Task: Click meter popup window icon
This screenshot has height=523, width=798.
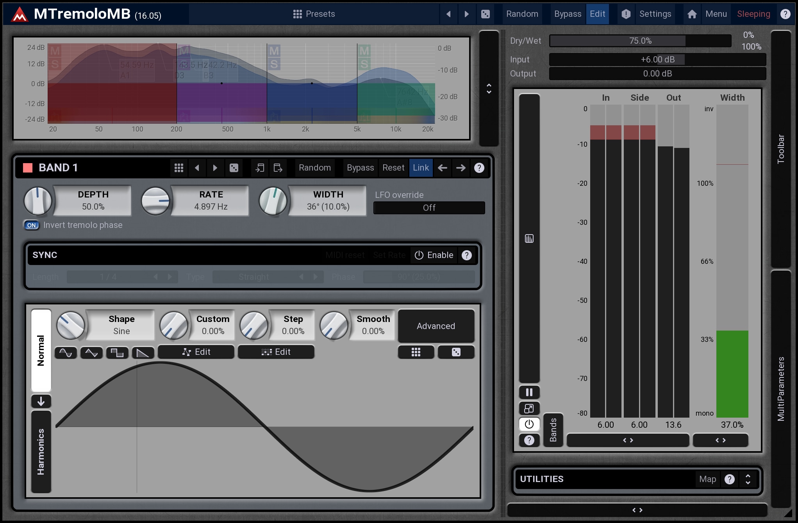Action: (529, 408)
